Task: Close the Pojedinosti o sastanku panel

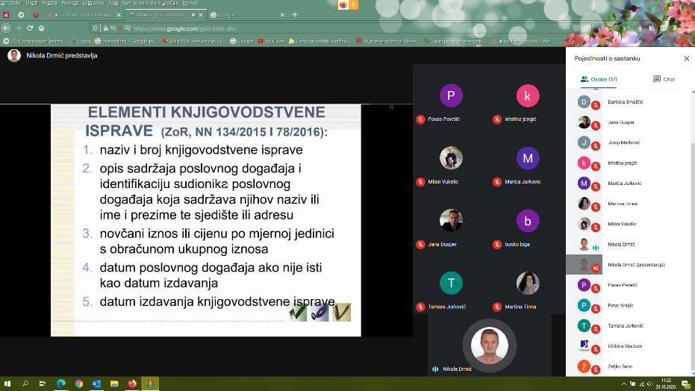Action: (686, 58)
